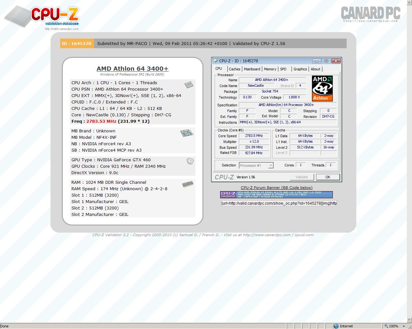Viewport: 412px width, 329px height.
Task: Click the Rated FSB value 927.84 MHz
Action: pos(254,153)
